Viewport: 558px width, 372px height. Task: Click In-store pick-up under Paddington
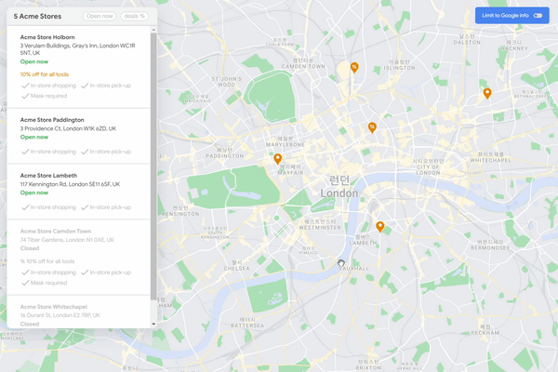pos(106,152)
